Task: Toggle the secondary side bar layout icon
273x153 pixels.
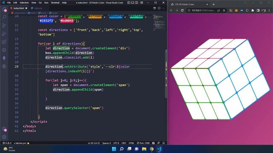Action: (x=136, y=3)
